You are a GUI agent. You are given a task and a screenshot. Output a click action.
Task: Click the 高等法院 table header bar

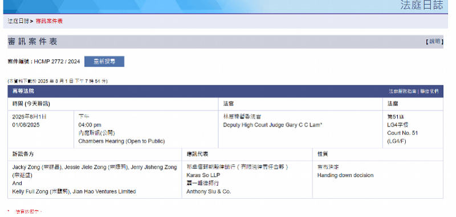pos(225,91)
